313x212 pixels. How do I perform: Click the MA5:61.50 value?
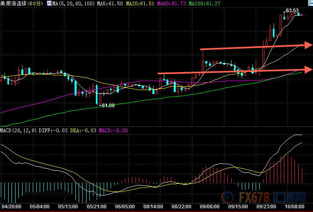110,4
